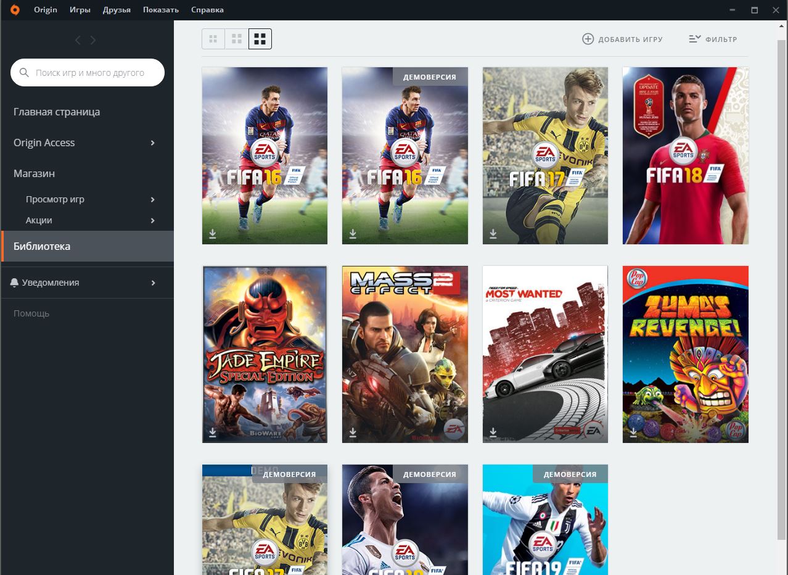Click the Добавить игру button
This screenshot has width=788, height=575.
(623, 39)
